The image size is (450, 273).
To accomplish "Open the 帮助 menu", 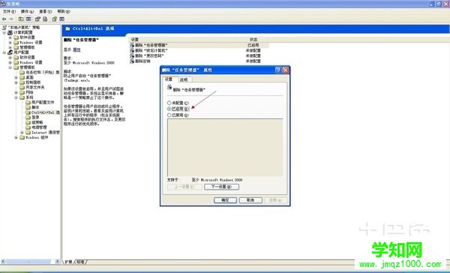I will 64,11.
